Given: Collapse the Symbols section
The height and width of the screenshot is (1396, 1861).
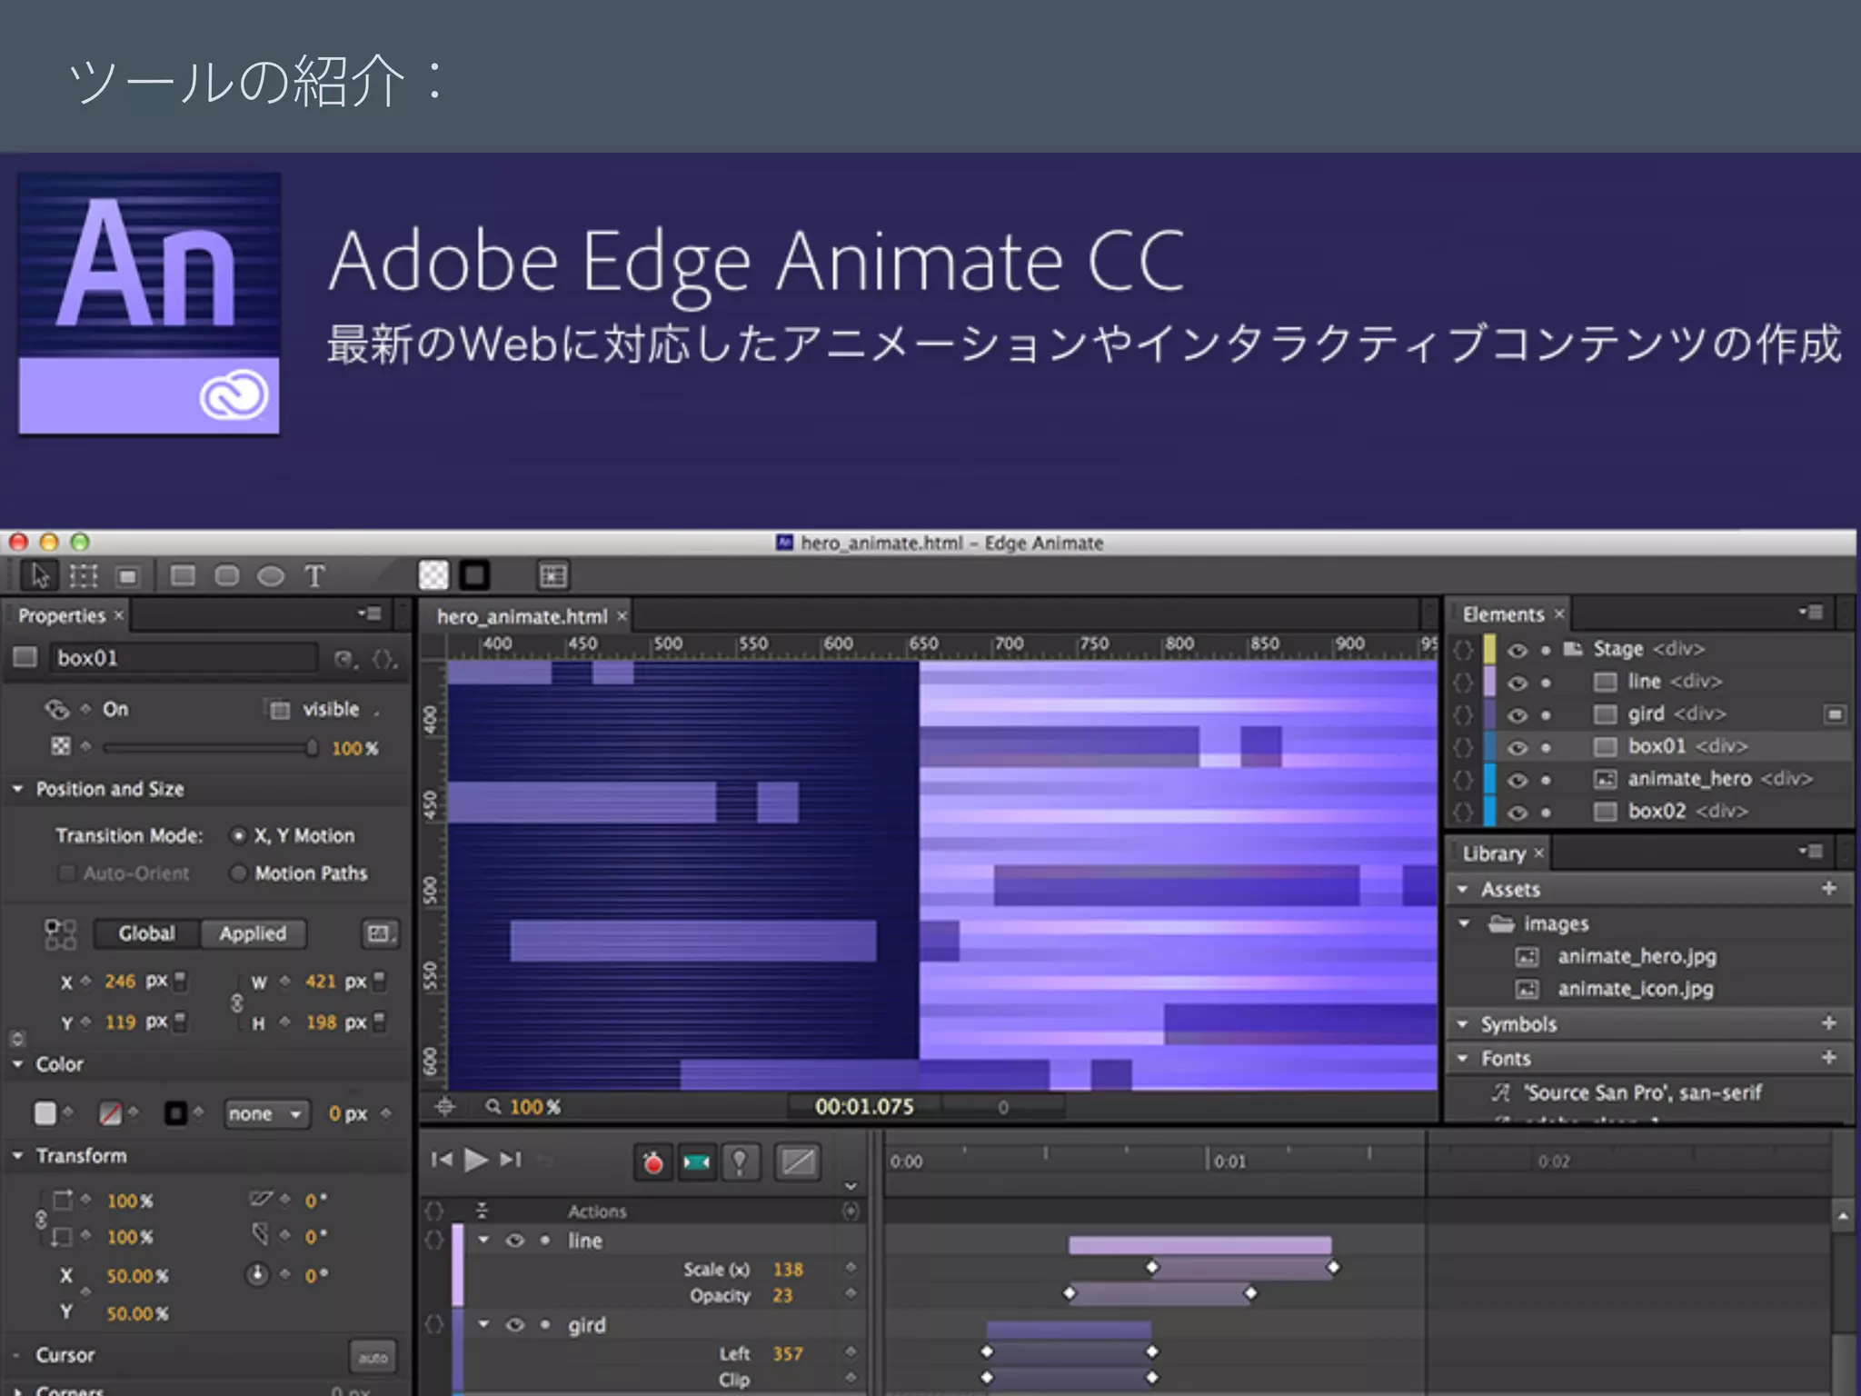Looking at the screenshot, I should click(1462, 1023).
